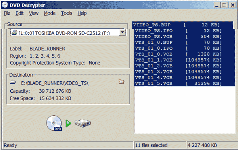
Task: Open the destination folder browse icon
Action: [x=121, y=82]
